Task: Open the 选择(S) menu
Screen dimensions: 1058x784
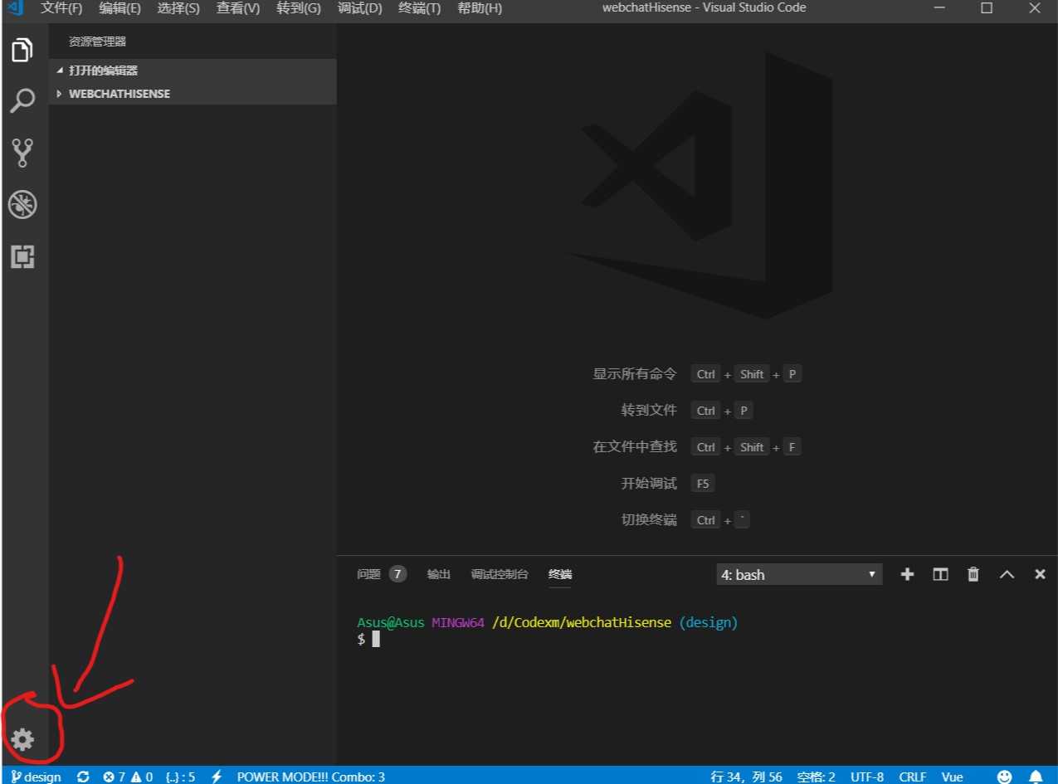Action: point(178,8)
